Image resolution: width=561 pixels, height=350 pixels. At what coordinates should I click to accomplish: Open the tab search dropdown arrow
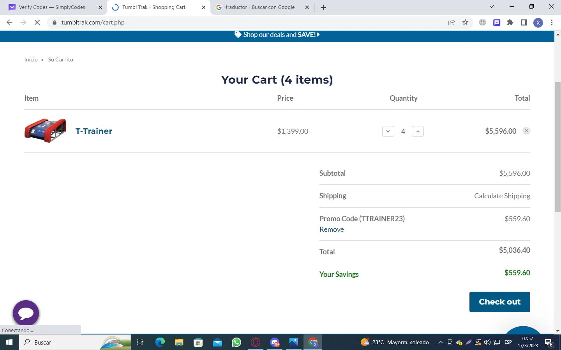(492, 7)
